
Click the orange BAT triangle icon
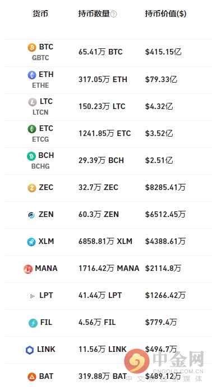(31, 377)
